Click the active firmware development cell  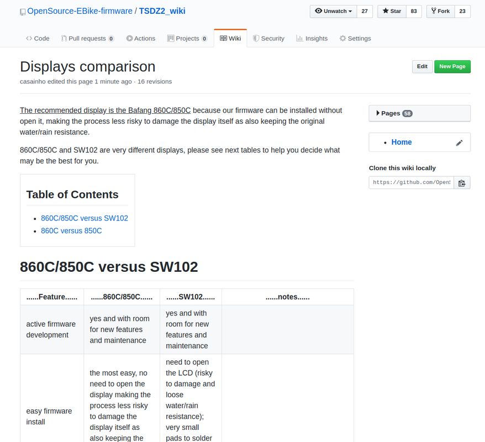(x=52, y=329)
